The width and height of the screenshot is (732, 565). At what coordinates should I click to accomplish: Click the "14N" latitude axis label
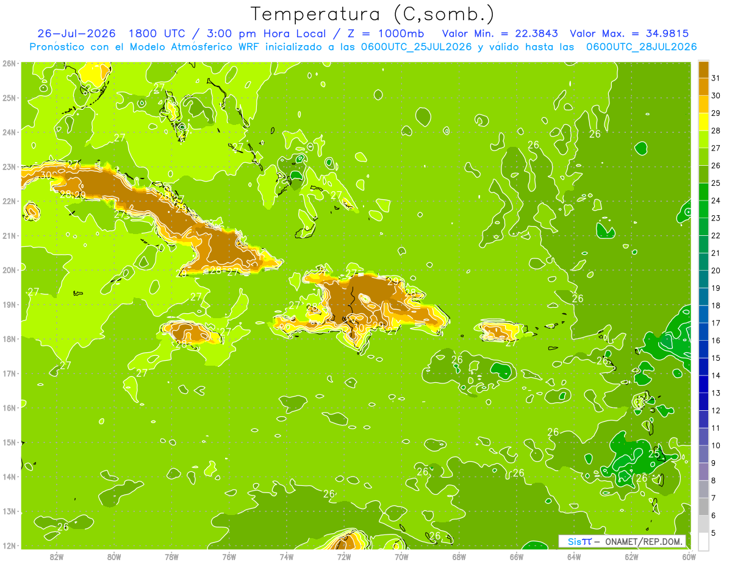coord(9,477)
